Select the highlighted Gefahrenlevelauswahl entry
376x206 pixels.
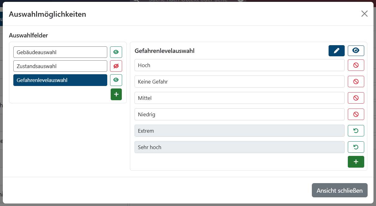[60, 80]
